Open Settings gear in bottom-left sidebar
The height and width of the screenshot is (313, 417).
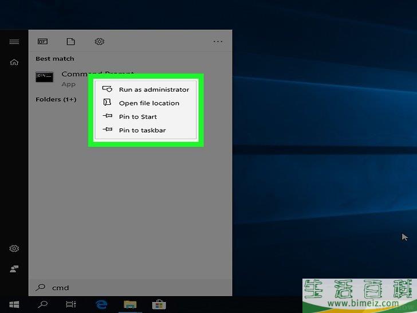14,249
